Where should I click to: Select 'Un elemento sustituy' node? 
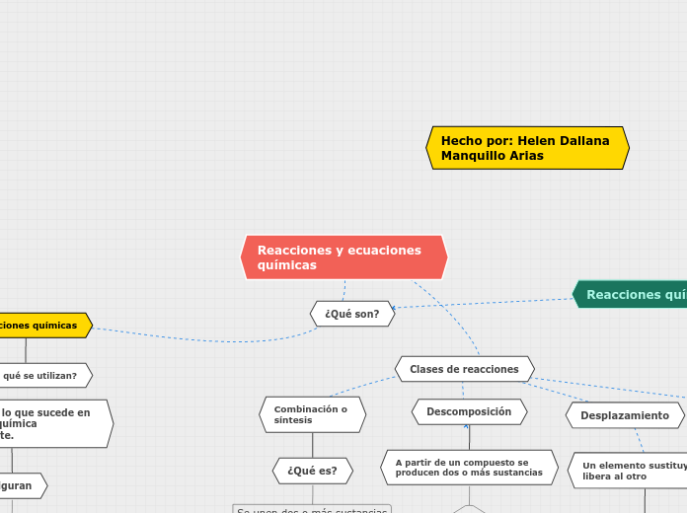click(x=628, y=471)
